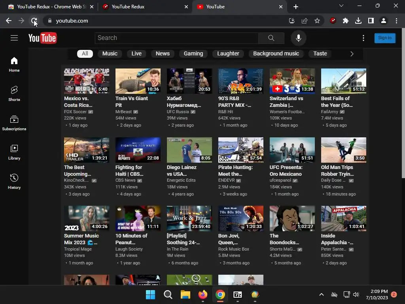Open volume control in system tray
This screenshot has height=304, width=405.
point(356,294)
